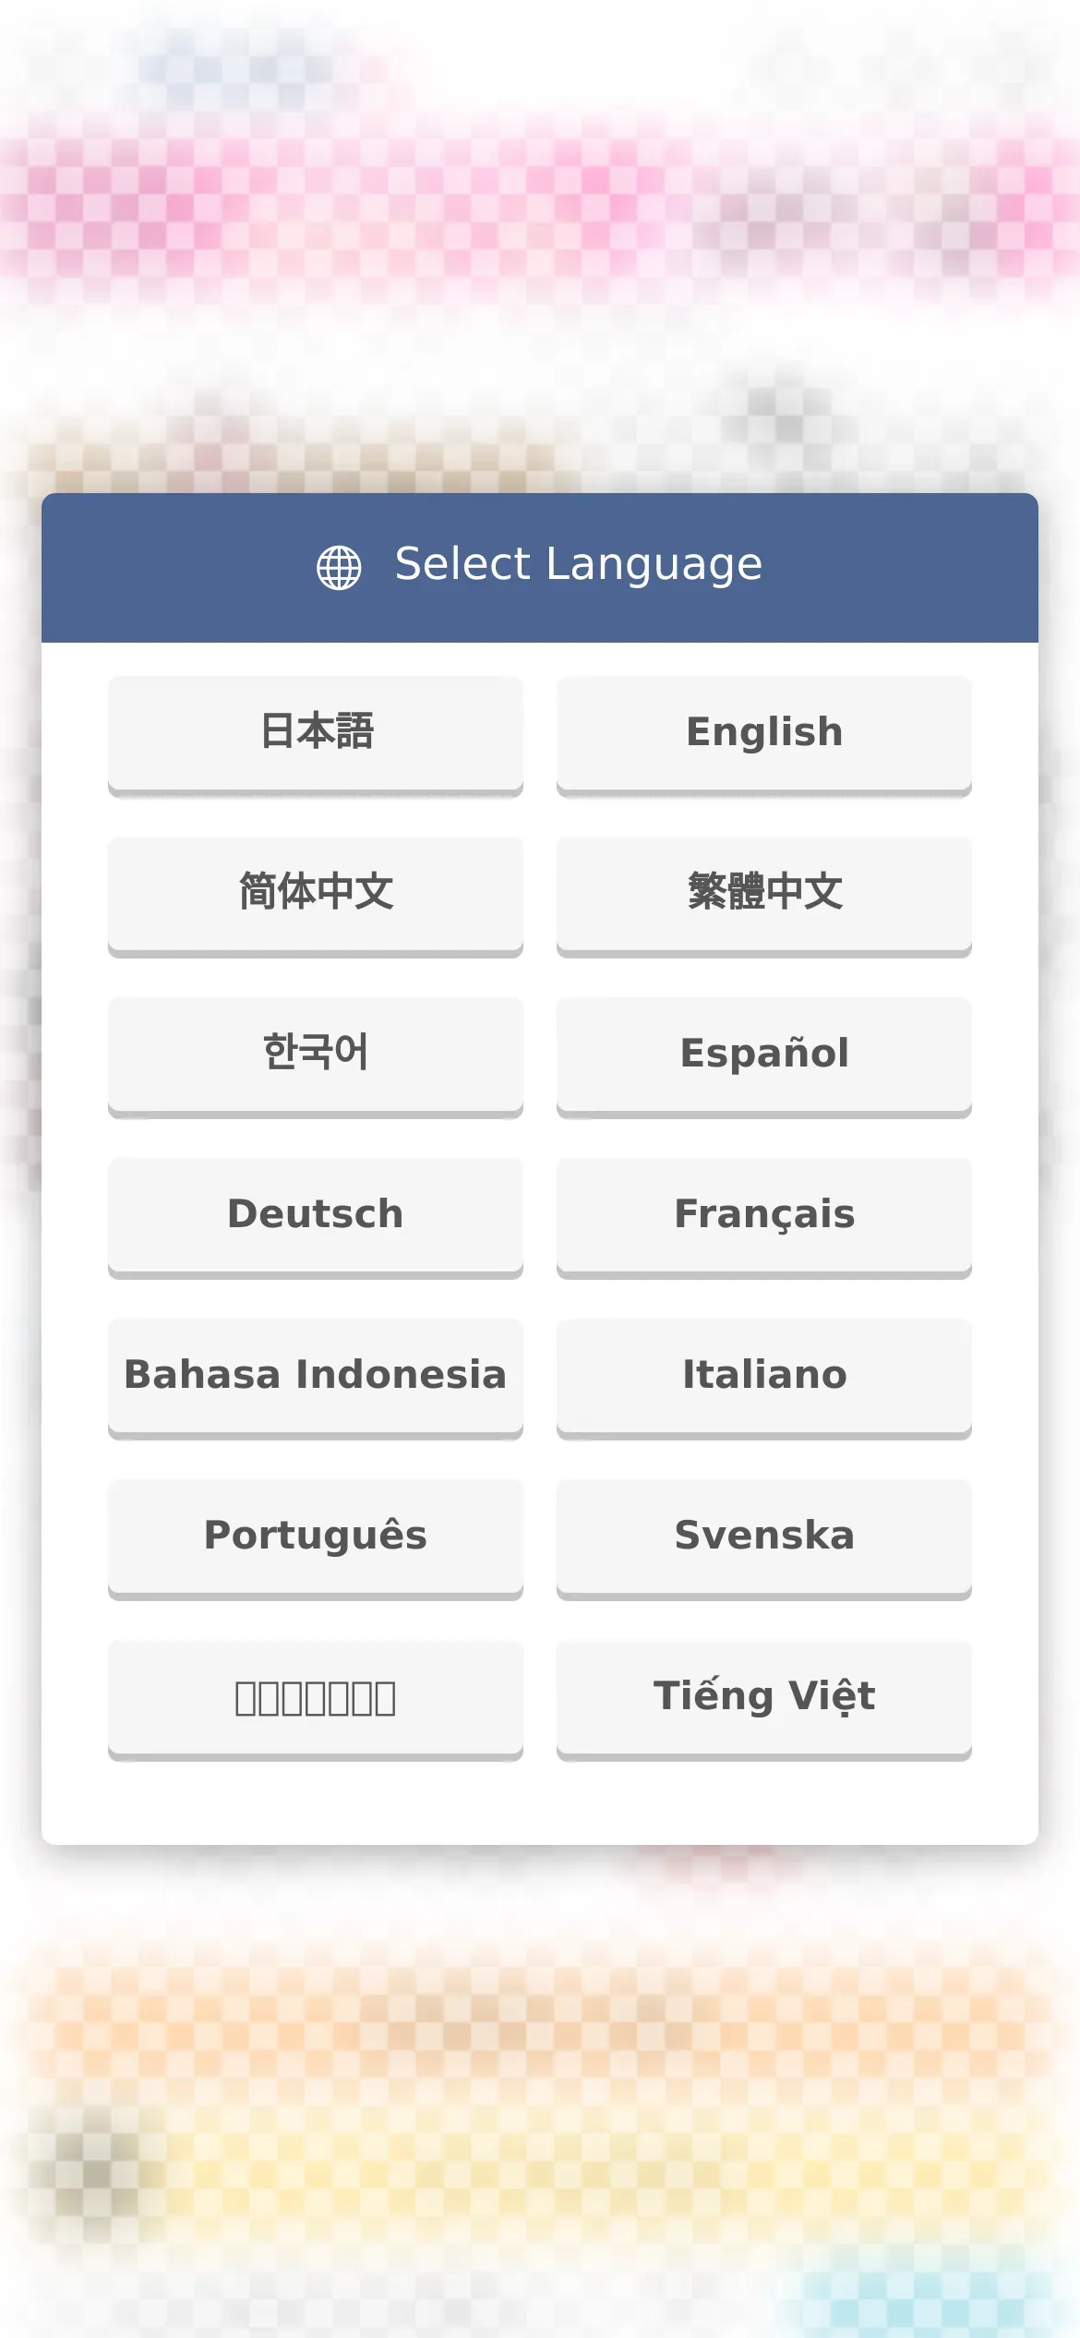
Task: Select the Deutsch language button
Action: [x=316, y=1217]
